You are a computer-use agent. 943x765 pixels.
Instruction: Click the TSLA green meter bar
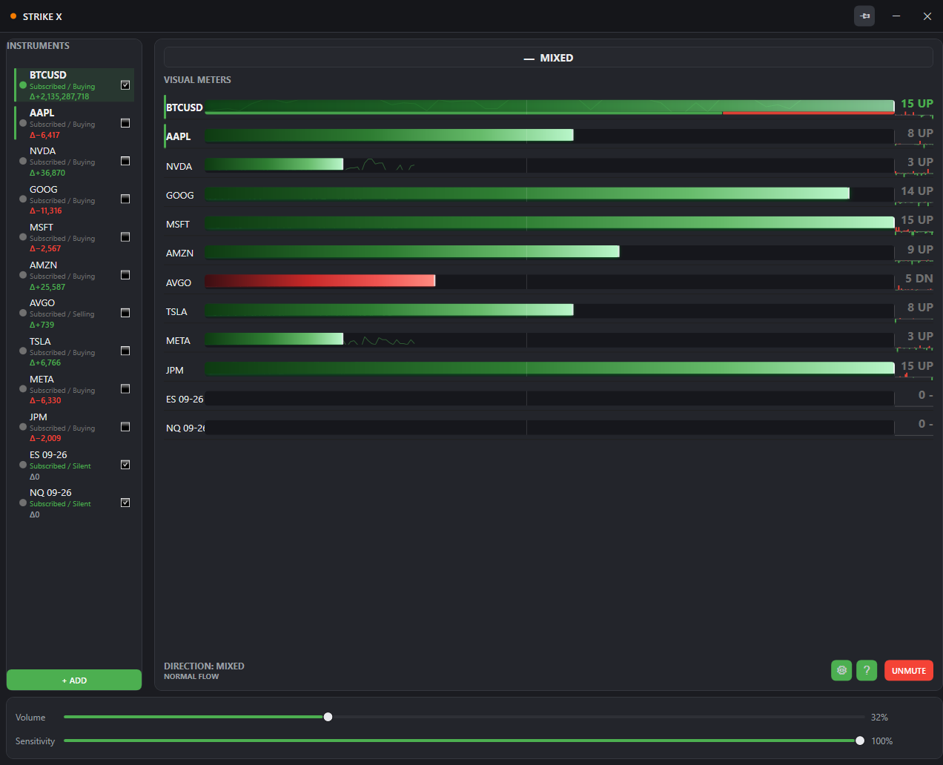(389, 310)
